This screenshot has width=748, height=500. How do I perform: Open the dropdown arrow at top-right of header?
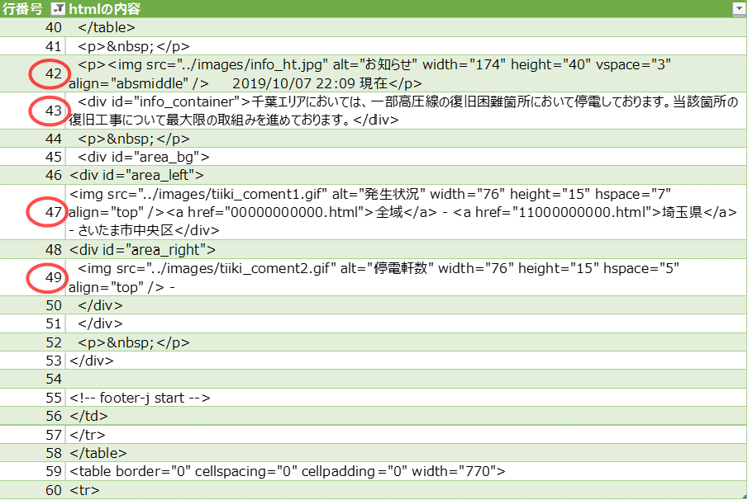736,9
